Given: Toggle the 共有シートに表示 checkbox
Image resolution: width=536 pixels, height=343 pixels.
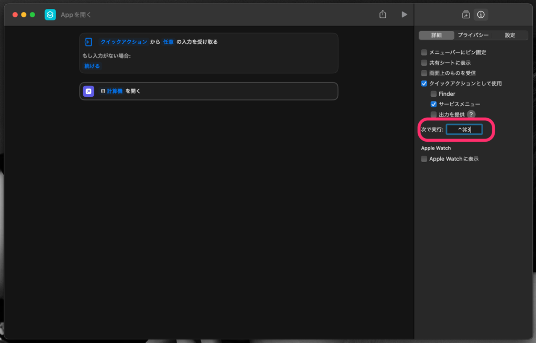Looking at the screenshot, I should click(424, 63).
